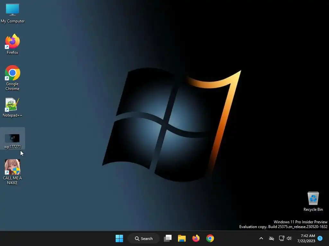This screenshot has width=329, height=246.
Task: Open the volume speaker icon
Action: 289,238
